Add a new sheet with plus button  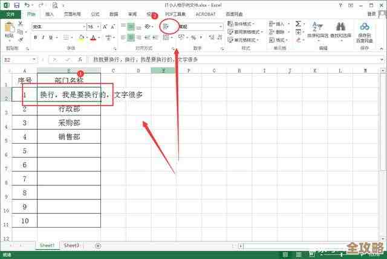98,246
